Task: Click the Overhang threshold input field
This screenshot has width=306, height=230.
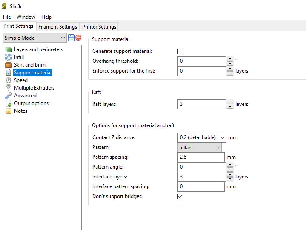Action: 202,61
